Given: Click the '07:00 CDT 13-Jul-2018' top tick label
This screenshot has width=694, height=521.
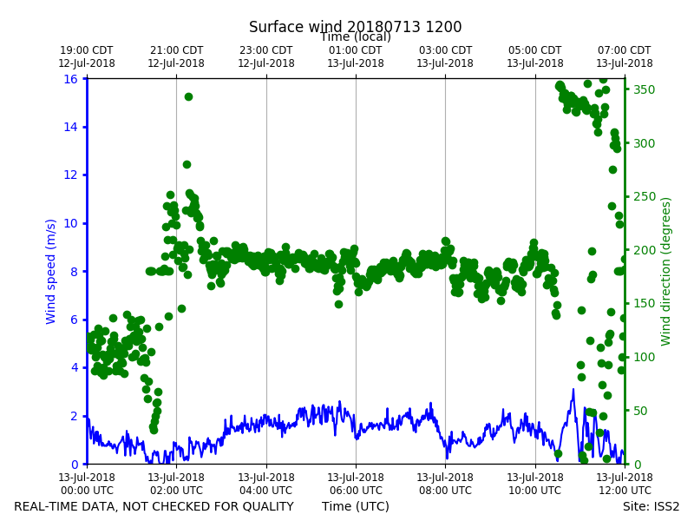Looking at the screenshot, I should [x=625, y=56].
